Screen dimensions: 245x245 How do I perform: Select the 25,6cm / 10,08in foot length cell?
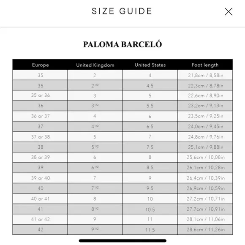(205, 157)
